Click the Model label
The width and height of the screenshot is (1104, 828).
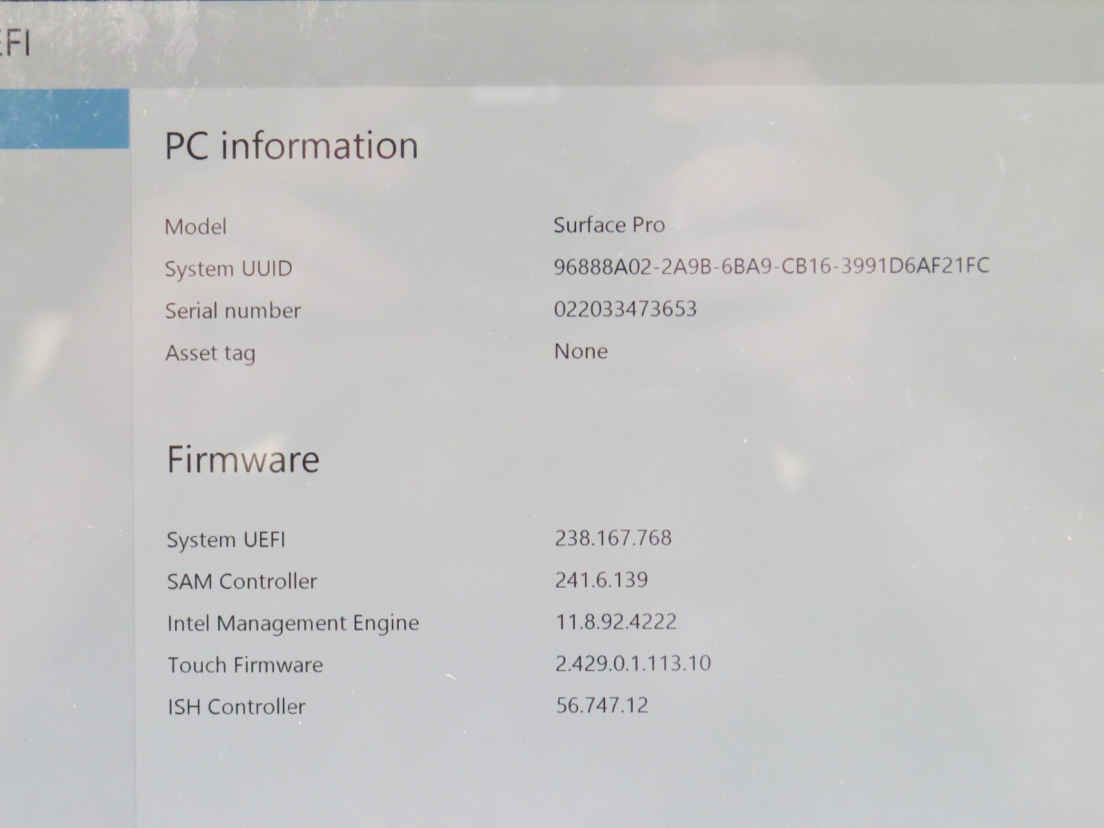[x=196, y=226]
